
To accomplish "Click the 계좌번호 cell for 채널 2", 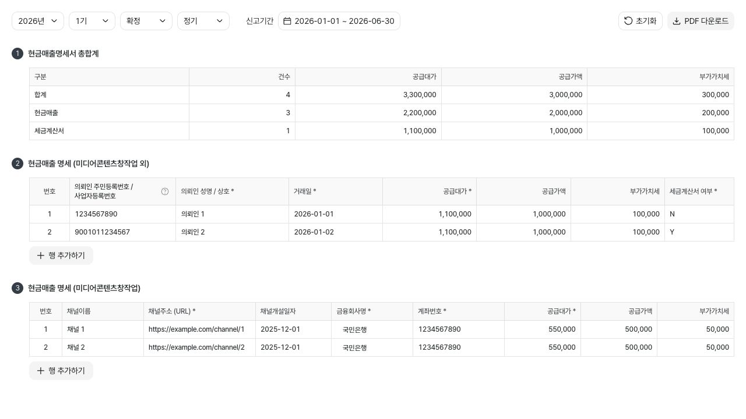I will point(459,347).
